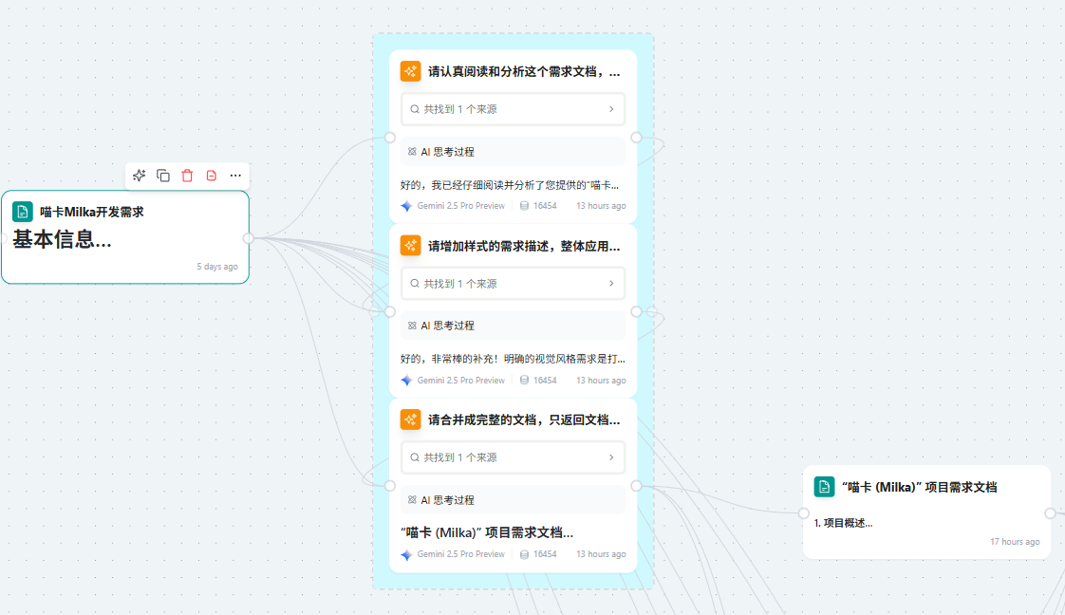This screenshot has width=1065, height=615.
Task: Click left connector handle of 项目需求文档 node
Action: pyautogui.click(x=804, y=513)
